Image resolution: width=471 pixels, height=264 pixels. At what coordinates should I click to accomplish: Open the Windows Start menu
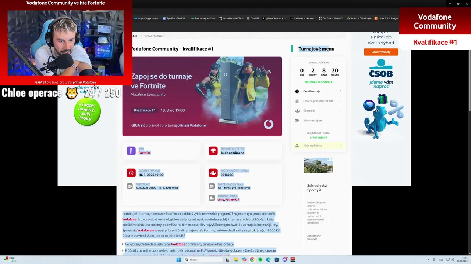point(178,260)
